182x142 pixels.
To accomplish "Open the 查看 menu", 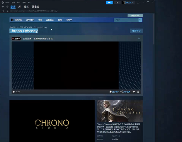I will coord(13,2).
